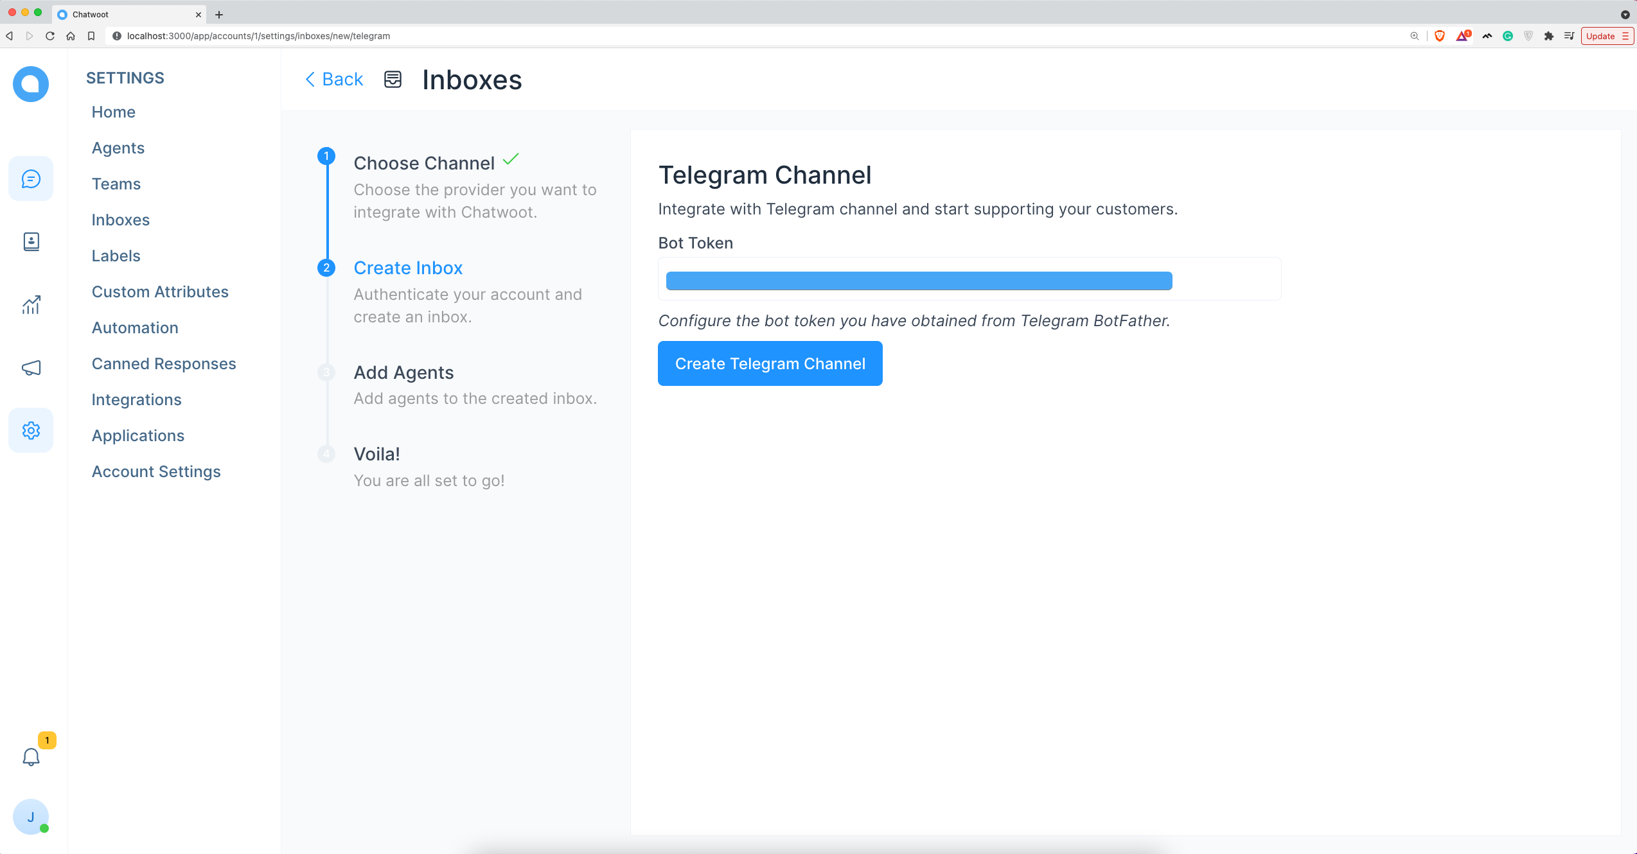The image size is (1637, 854).
Task: Focus the Bot Token input field
Action: click(x=969, y=279)
